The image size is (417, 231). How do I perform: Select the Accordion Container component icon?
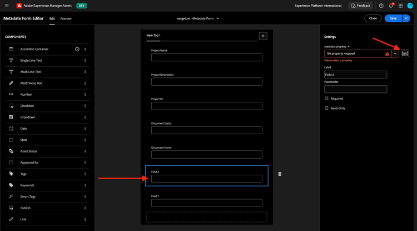(11, 49)
